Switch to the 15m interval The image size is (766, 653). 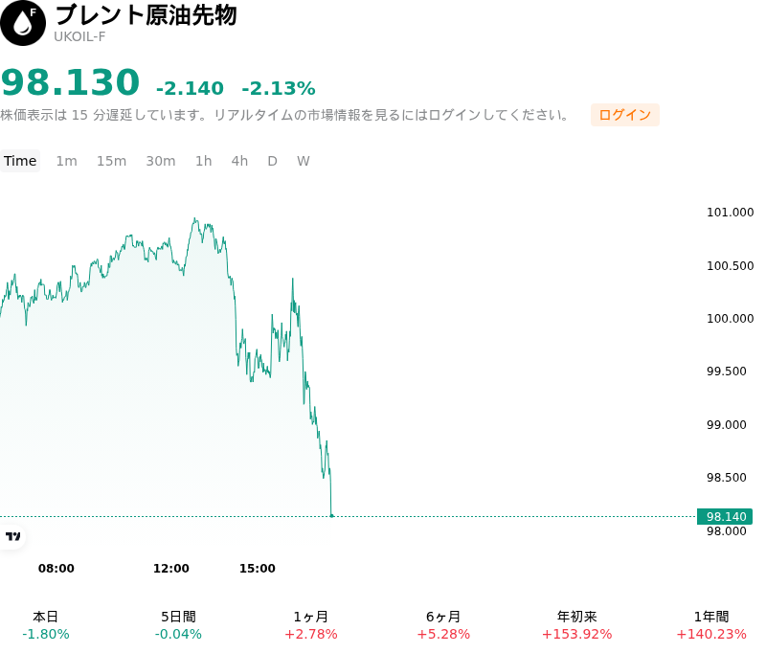[111, 161]
